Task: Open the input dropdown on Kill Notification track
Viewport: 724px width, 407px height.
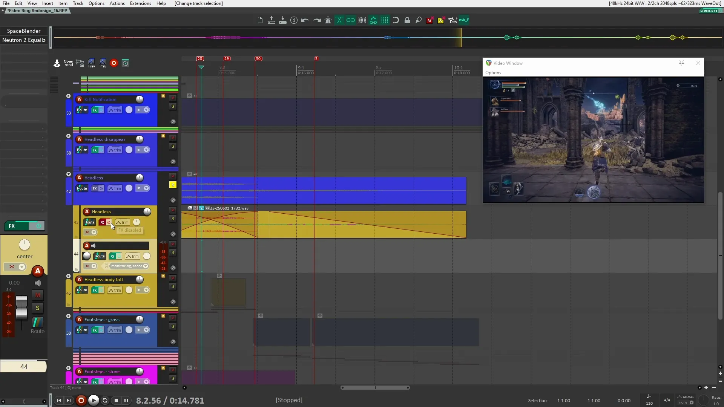Action: coord(147,110)
